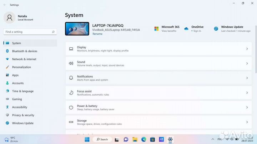The height and width of the screenshot is (144, 257).
Task: Go to the Personalization label
Action: (21, 67)
